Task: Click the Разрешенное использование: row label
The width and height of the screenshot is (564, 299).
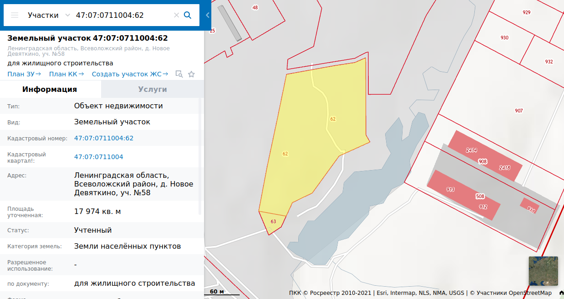Action: point(30,266)
